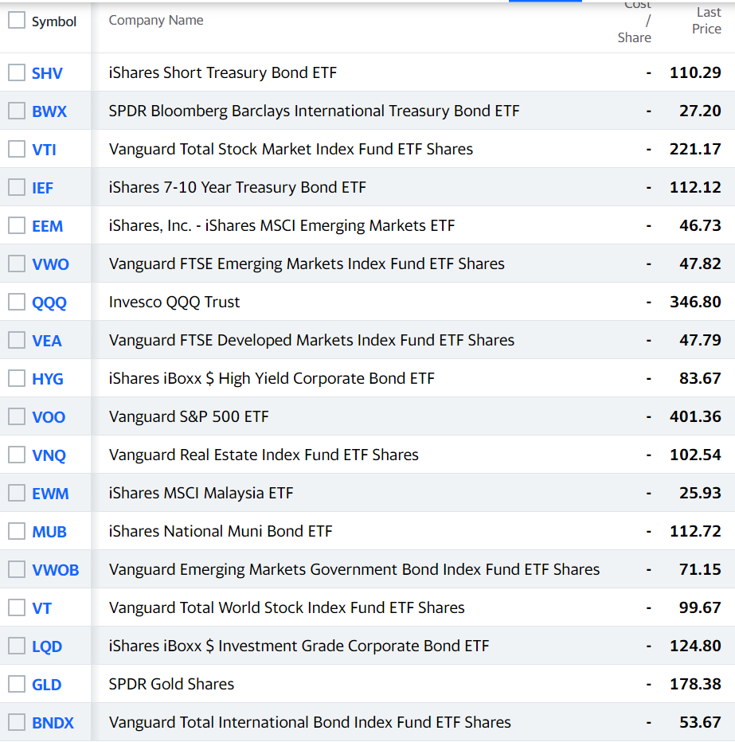The image size is (735, 742).
Task: Open the MUB symbol link
Action: coord(49,533)
